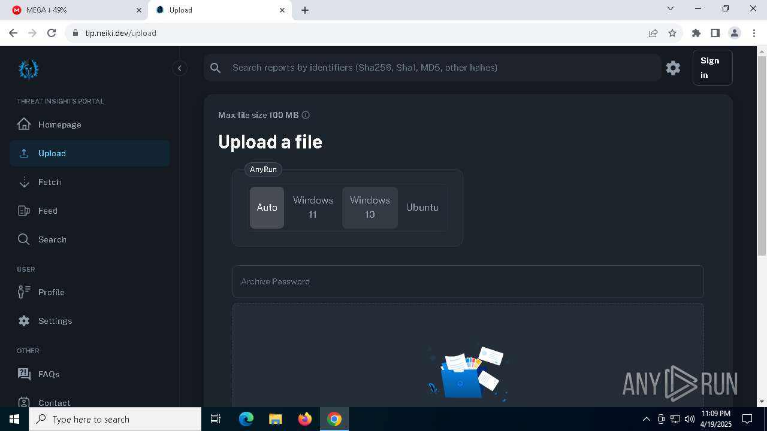The height and width of the screenshot is (431, 767).
Task: Show hidden system tray icons
Action: [646, 419]
